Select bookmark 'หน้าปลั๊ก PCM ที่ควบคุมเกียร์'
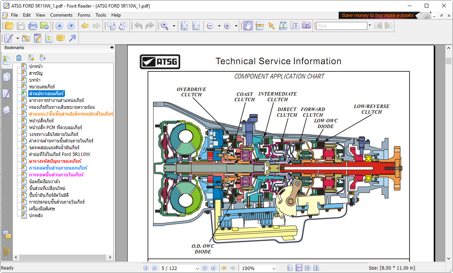Screen dimensions: 453x273 55,127
